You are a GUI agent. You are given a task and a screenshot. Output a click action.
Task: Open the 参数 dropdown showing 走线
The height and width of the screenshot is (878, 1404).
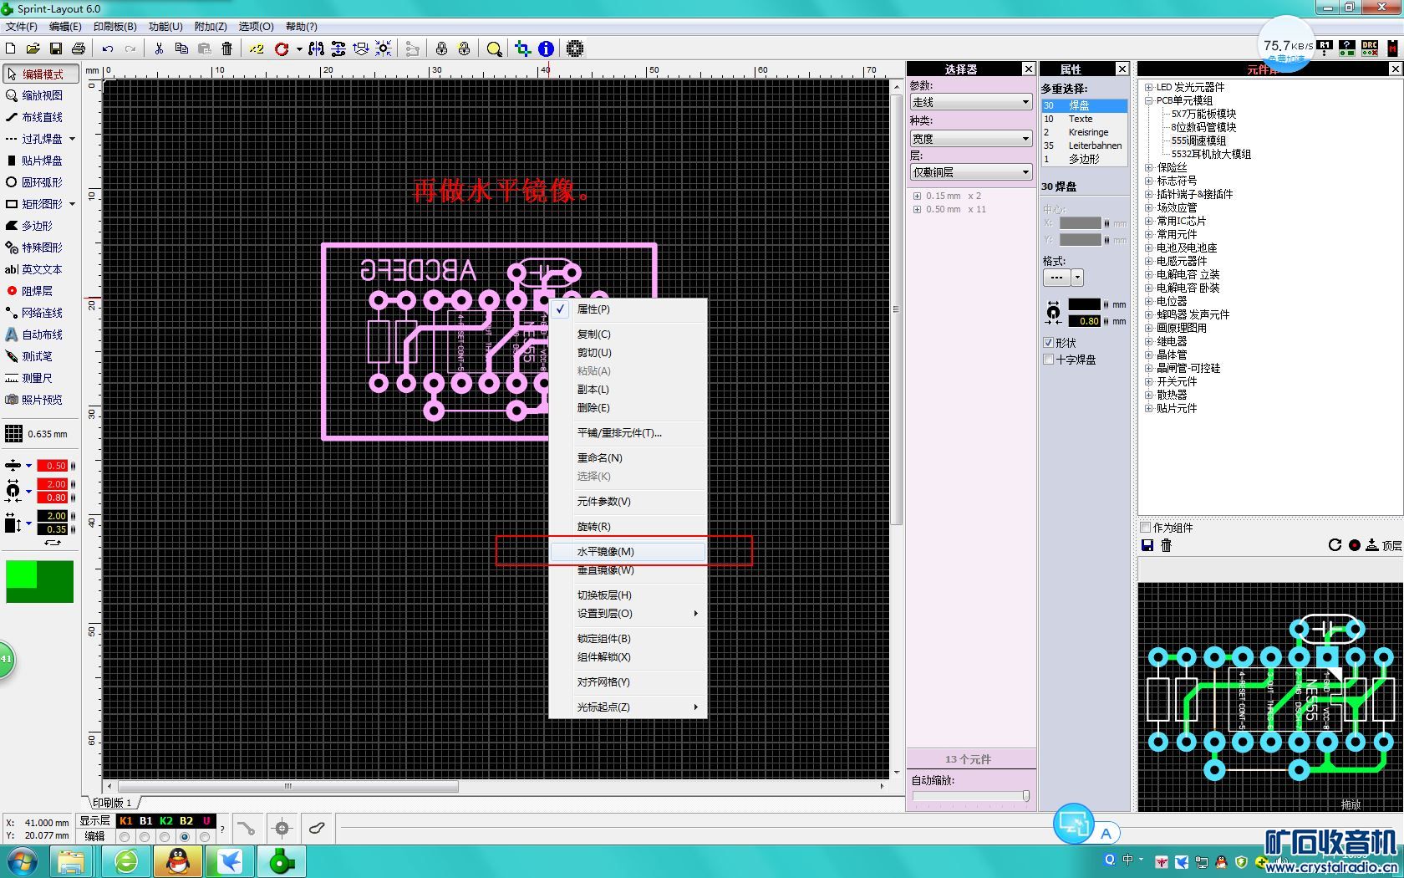tap(971, 102)
